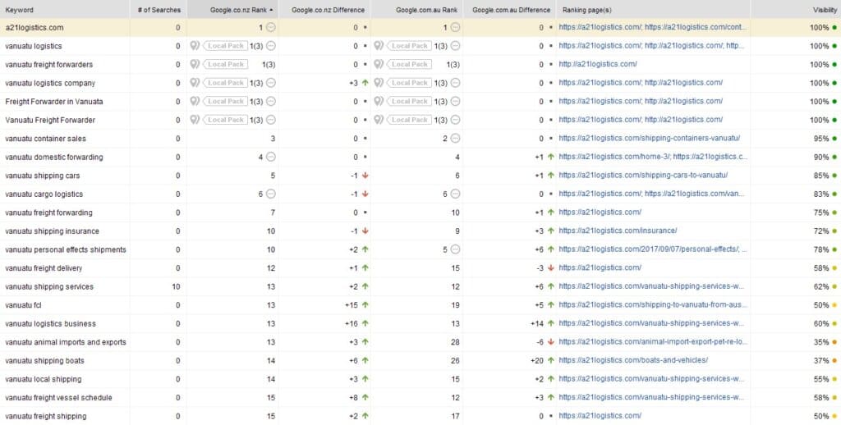The height and width of the screenshot is (425, 841).
Task: Select keyword 'vanuatu local shipping'
Action: pyautogui.click(x=44, y=379)
